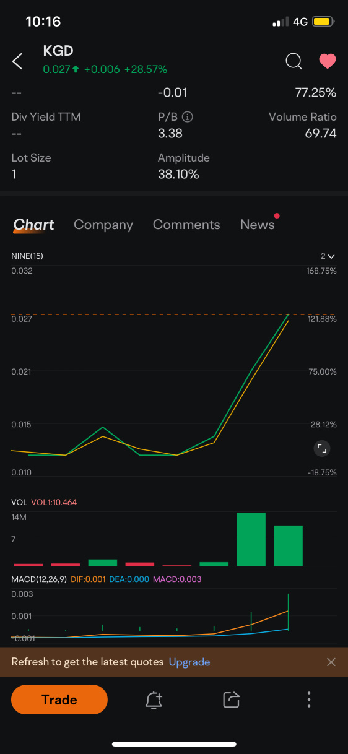
Task: Select the tallest green volume bar
Action: point(251,539)
